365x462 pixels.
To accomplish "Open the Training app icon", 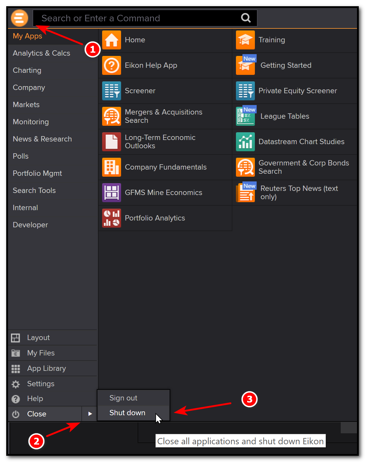I will click(245, 40).
